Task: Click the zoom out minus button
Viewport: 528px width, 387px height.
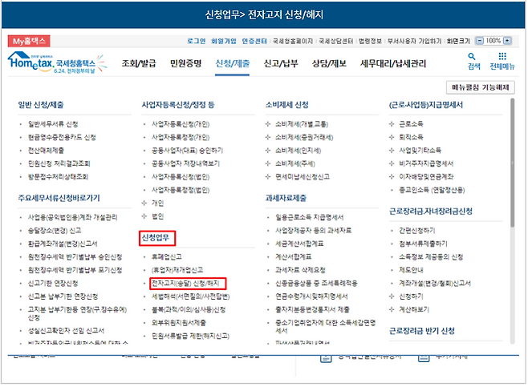Action: click(480, 40)
